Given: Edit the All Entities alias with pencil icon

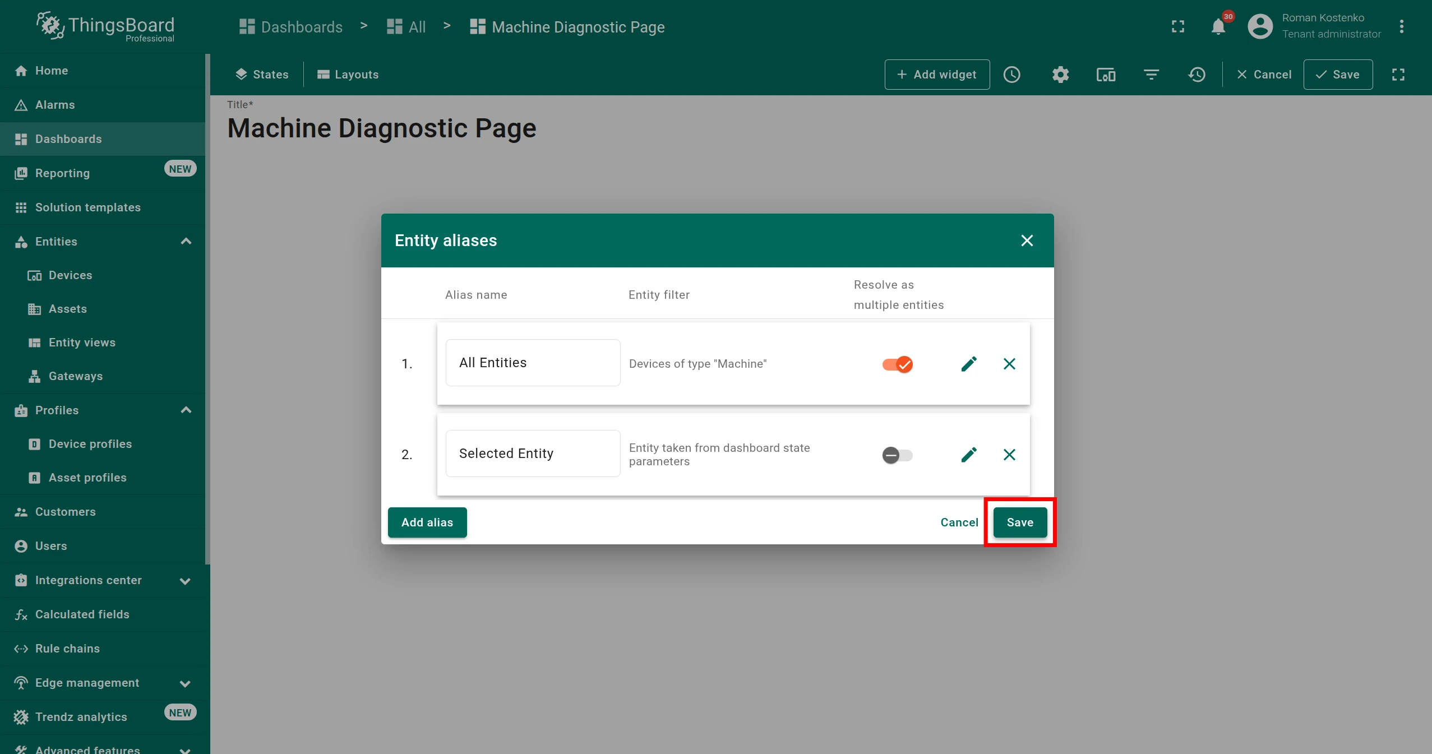Looking at the screenshot, I should pyautogui.click(x=969, y=364).
